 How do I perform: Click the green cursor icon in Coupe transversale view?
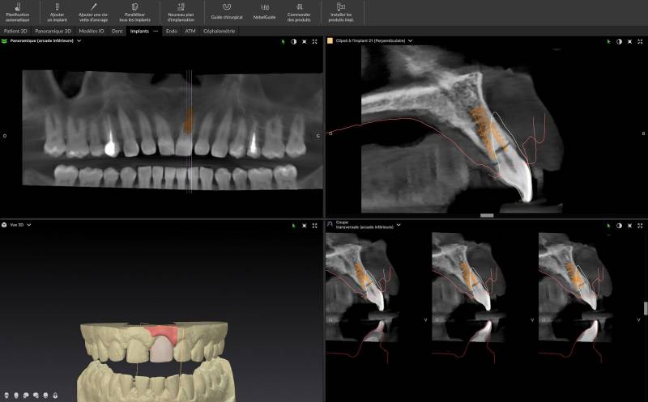(x=609, y=226)
